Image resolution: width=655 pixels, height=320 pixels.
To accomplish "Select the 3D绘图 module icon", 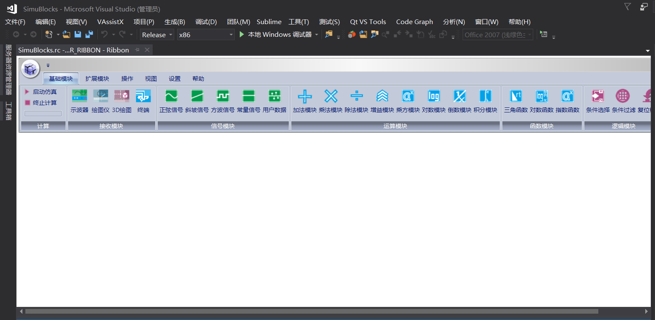I will [122, 96].
